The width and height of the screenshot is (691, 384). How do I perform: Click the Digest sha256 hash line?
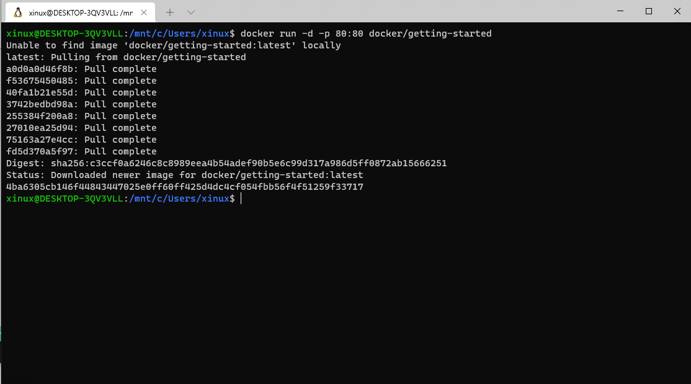coord(226,163)
